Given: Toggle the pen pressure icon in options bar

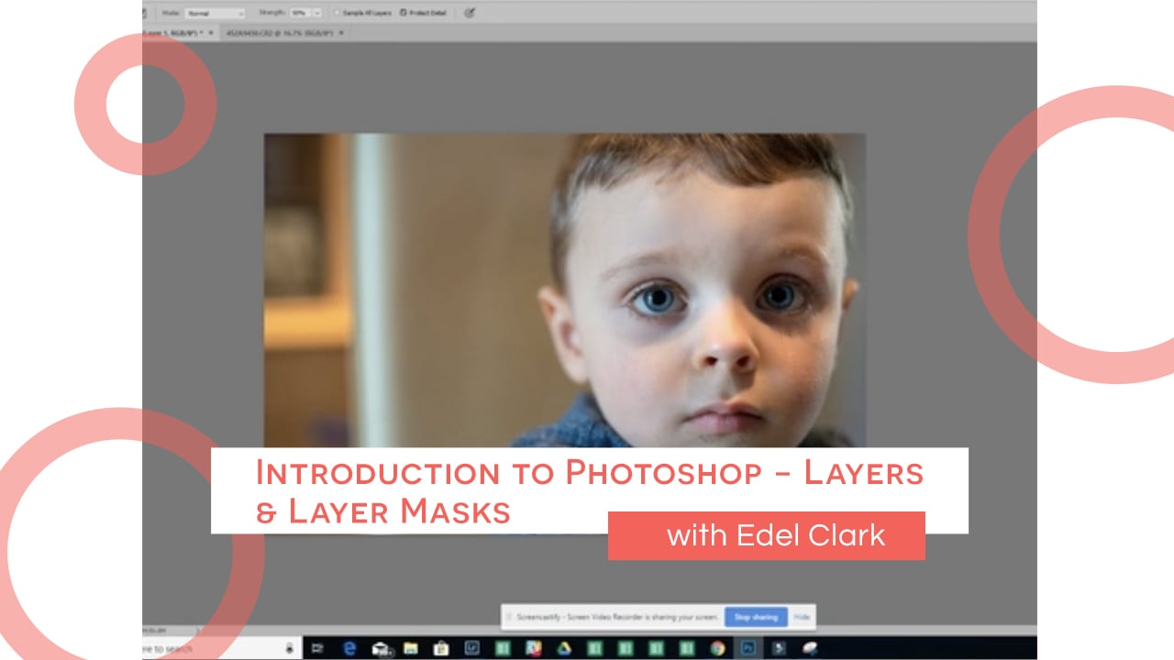Looking at the screenshot, I should tap(470, 13).
